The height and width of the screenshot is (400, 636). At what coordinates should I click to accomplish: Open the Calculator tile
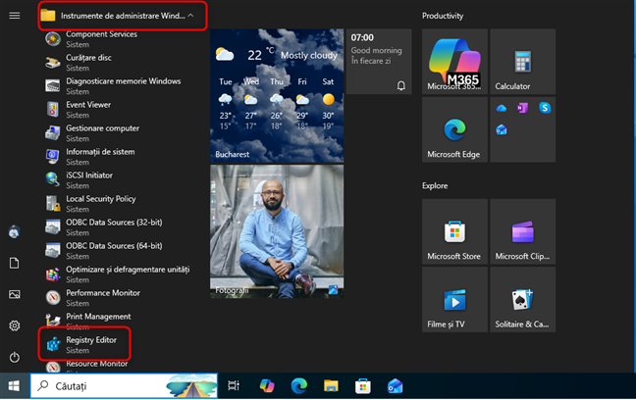point(523,62)
